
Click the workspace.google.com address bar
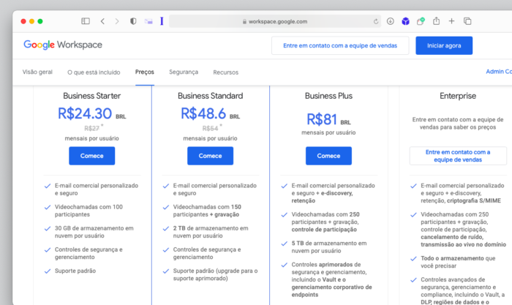[x=274, y=21]
